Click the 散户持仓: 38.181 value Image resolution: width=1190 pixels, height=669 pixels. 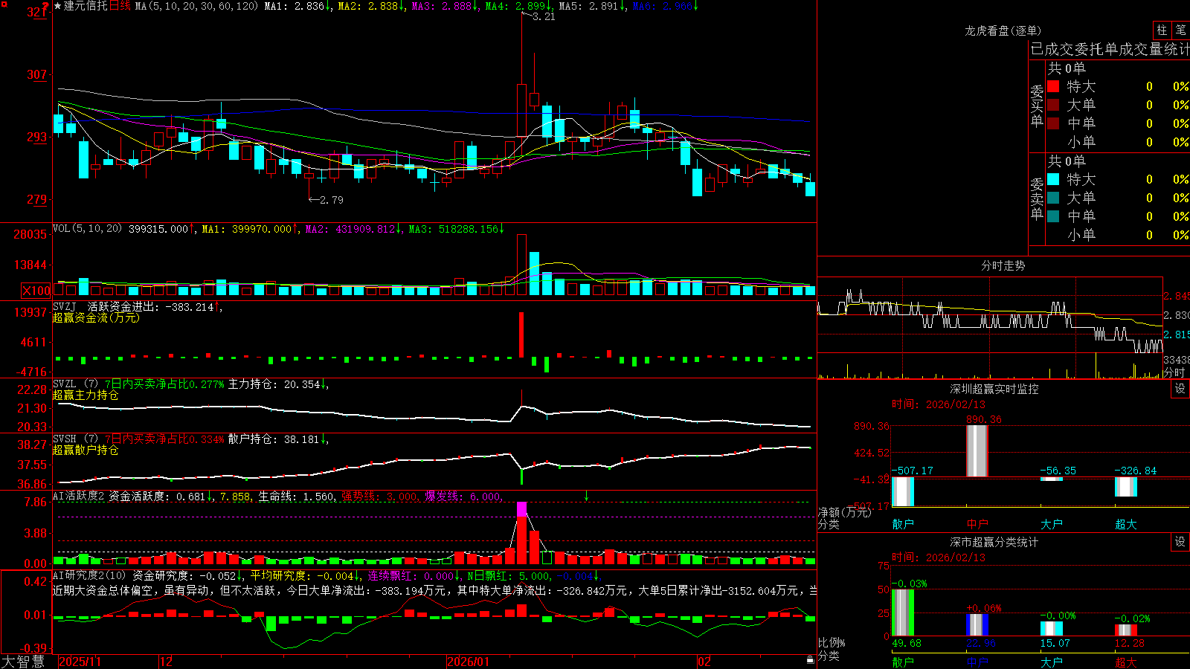(x=274, y=439)
